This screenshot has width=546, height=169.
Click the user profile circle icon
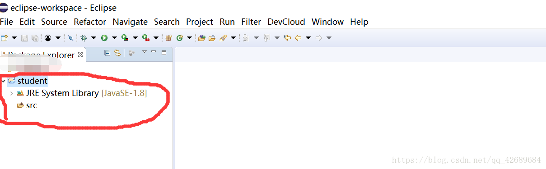click(48, 38)
